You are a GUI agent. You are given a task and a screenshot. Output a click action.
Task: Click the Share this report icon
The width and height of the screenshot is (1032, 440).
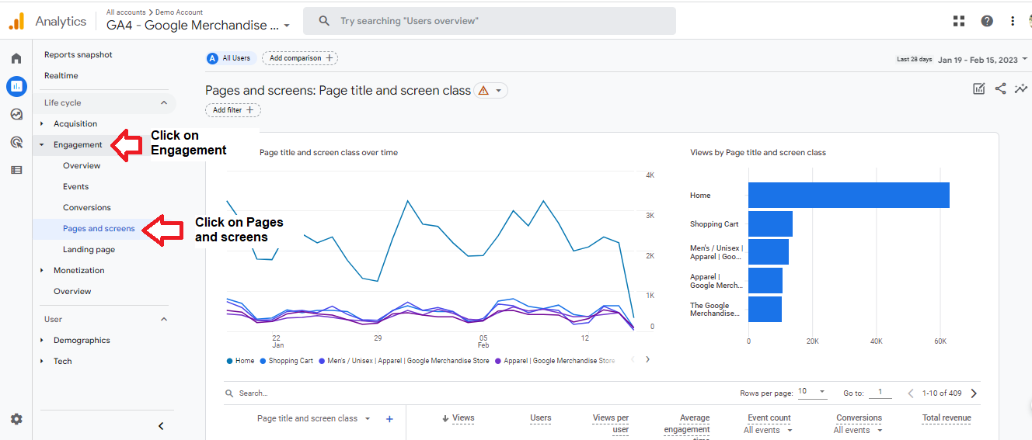coord(1000,89)
